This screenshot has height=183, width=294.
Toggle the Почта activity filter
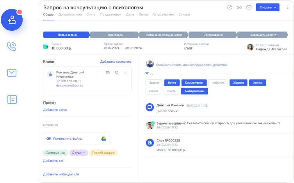172,83
